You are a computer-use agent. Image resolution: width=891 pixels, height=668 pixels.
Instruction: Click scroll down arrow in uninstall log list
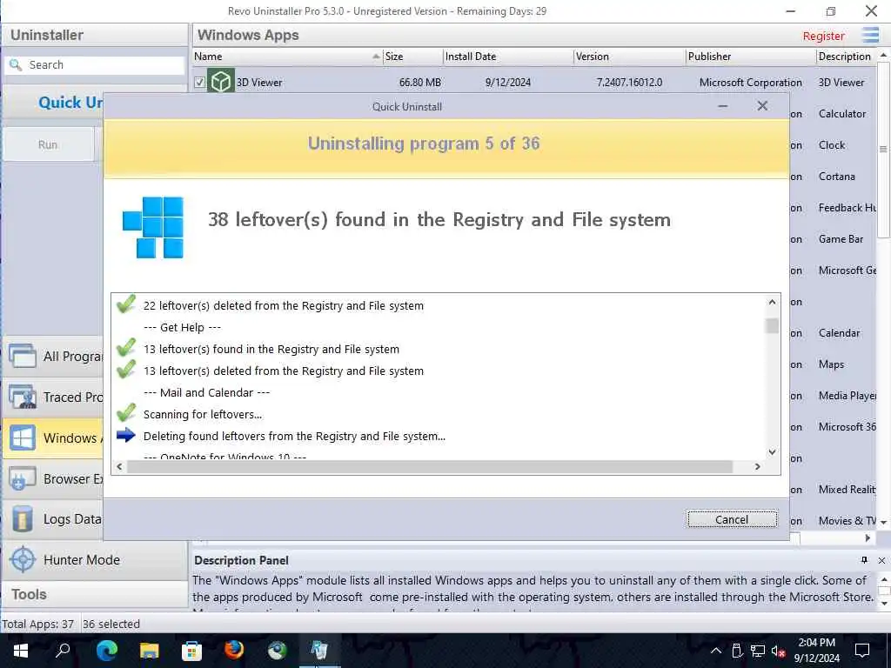pyautogui.click(x=772, y=452)
